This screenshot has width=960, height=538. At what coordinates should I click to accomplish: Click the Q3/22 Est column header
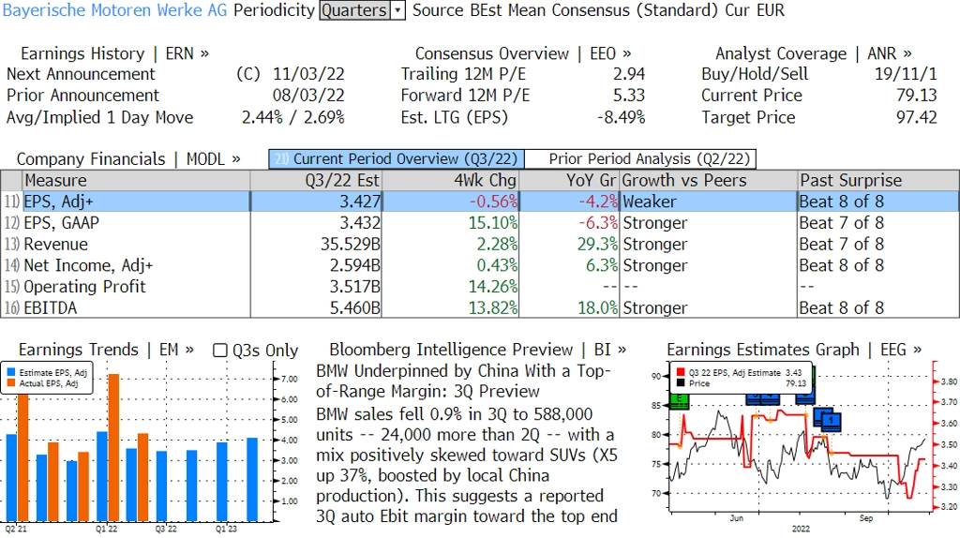pyautogui.click(x=316, y=181)
